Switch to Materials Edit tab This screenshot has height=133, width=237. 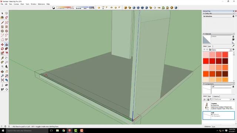pyautogui.click(x=210, y=46)
